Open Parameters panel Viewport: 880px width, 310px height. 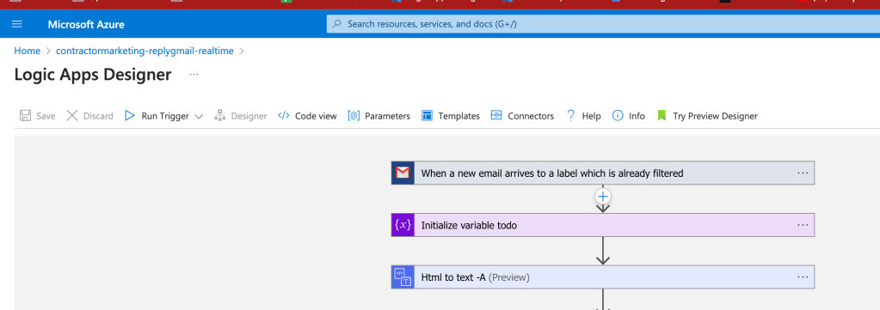pyautogui.click(x=387, y=116)
